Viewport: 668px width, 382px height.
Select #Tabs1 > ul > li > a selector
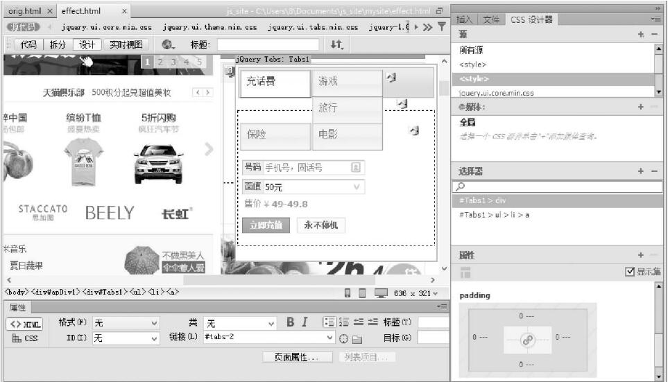[495, 215]
